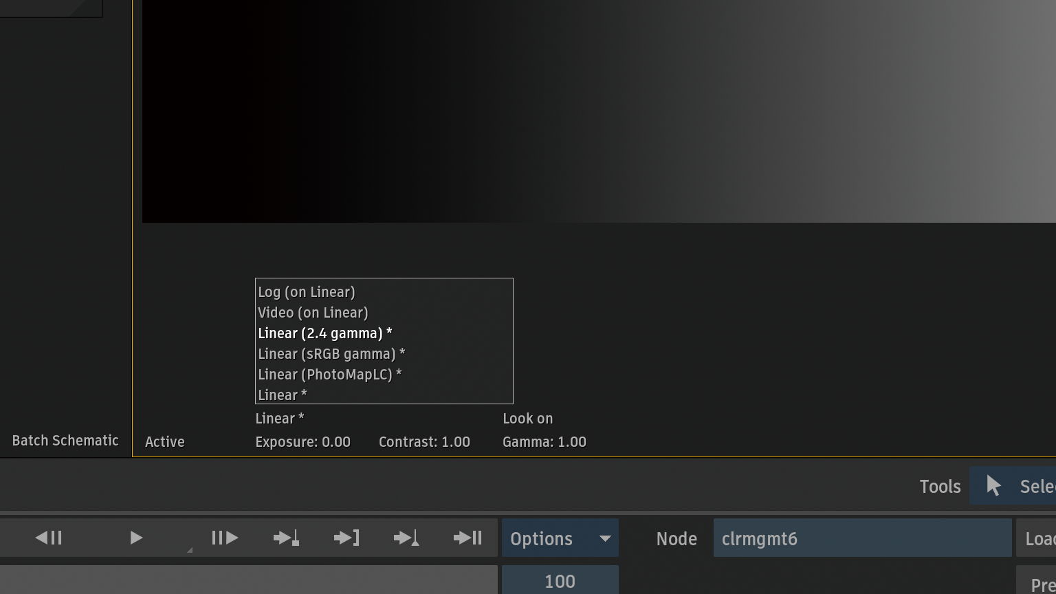Step forward one frame
Viewport: 1056px width, 594px height.
click(x=224, y=538)
